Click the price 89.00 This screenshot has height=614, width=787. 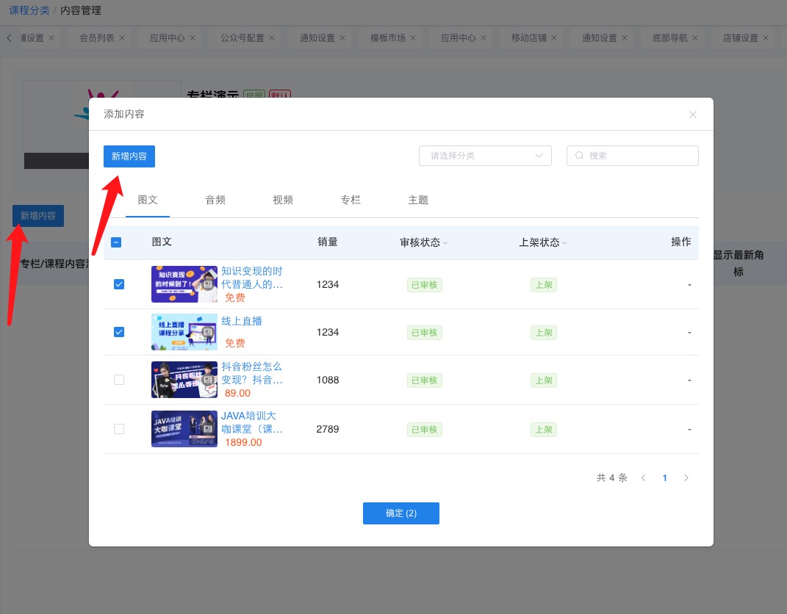pyautogui.click(x=237, y=393)
